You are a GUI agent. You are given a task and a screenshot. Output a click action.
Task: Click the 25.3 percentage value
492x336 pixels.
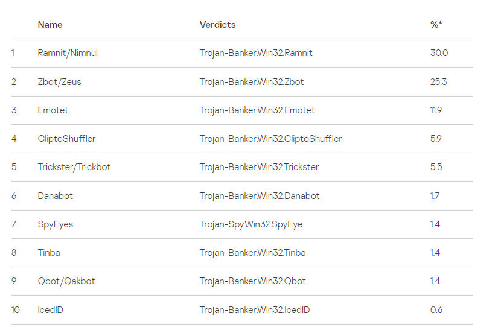pos(438,82)
